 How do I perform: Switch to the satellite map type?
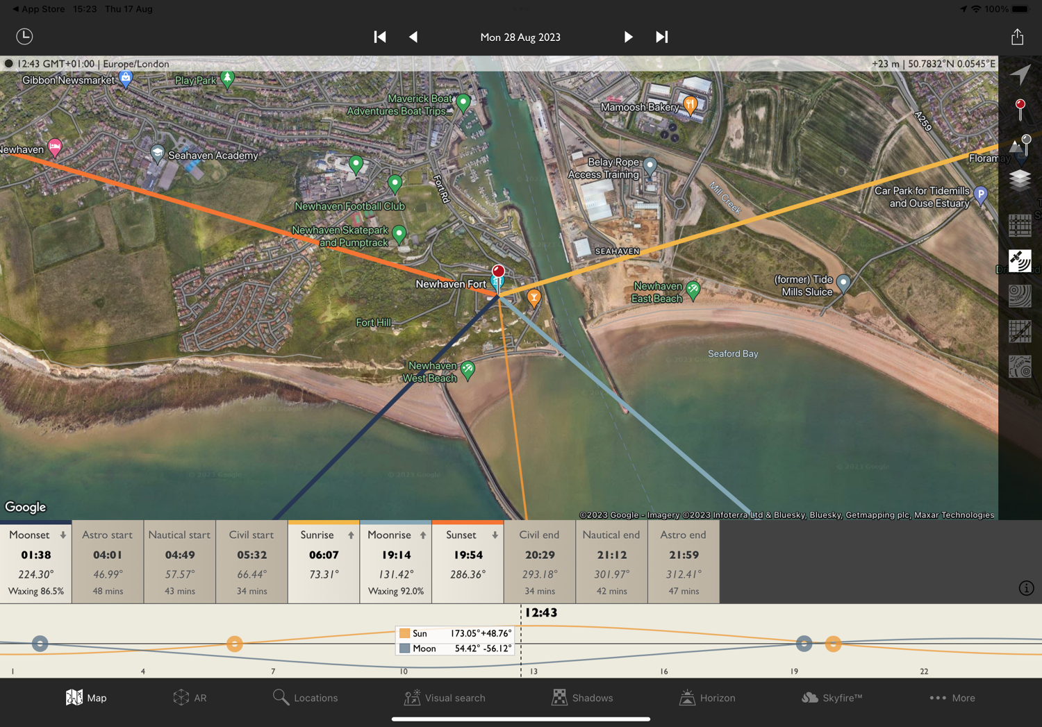pyautogui.click(x=1020, y=261)
